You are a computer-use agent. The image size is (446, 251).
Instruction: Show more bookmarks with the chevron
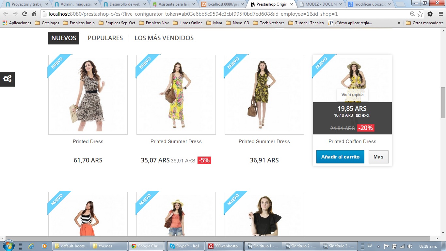[x=399, y=23]
